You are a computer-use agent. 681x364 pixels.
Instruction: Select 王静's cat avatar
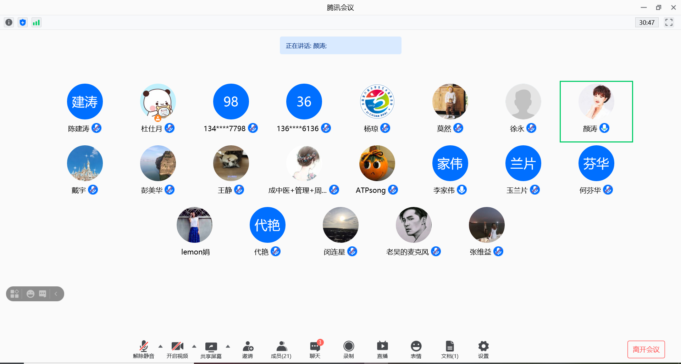(x=231, y=163)
